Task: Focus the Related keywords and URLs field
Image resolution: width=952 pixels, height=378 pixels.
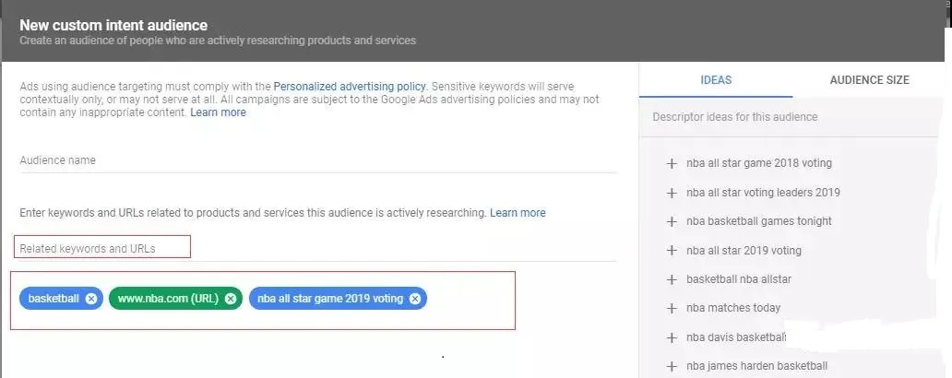Action: coord(318,249)
